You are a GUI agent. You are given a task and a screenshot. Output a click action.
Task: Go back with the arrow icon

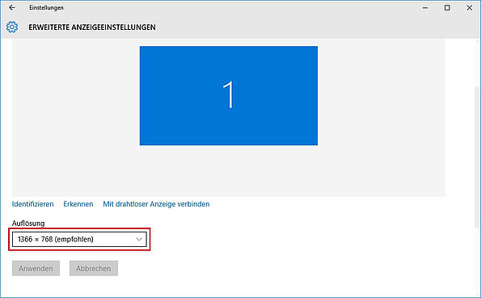coord(12,7)
